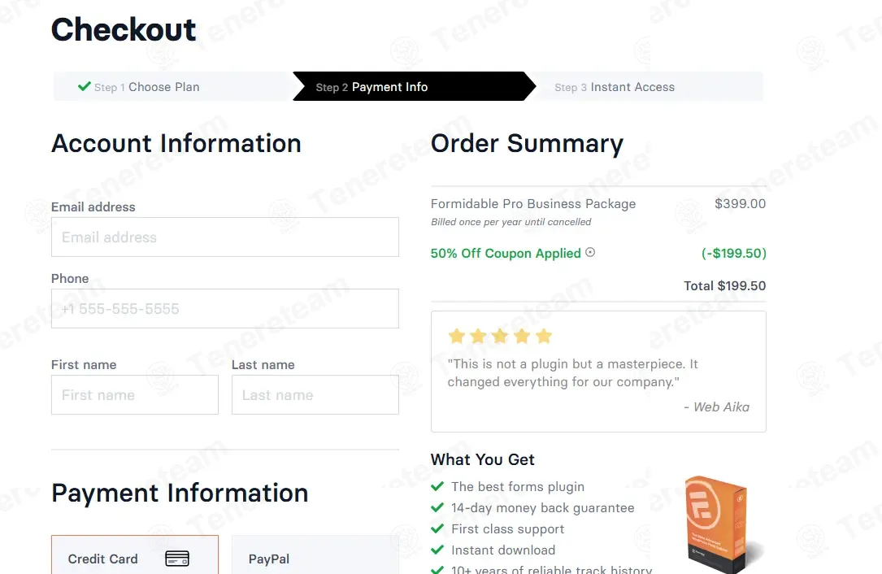
Task: Click the 'Email address' field label
Action: click(93, 207)
